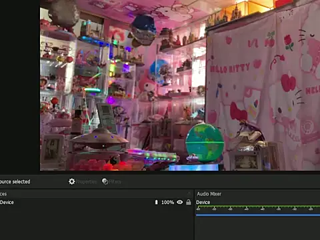Select the Device source row in Sources
320x240 pixels.
(x=97, y=202)
